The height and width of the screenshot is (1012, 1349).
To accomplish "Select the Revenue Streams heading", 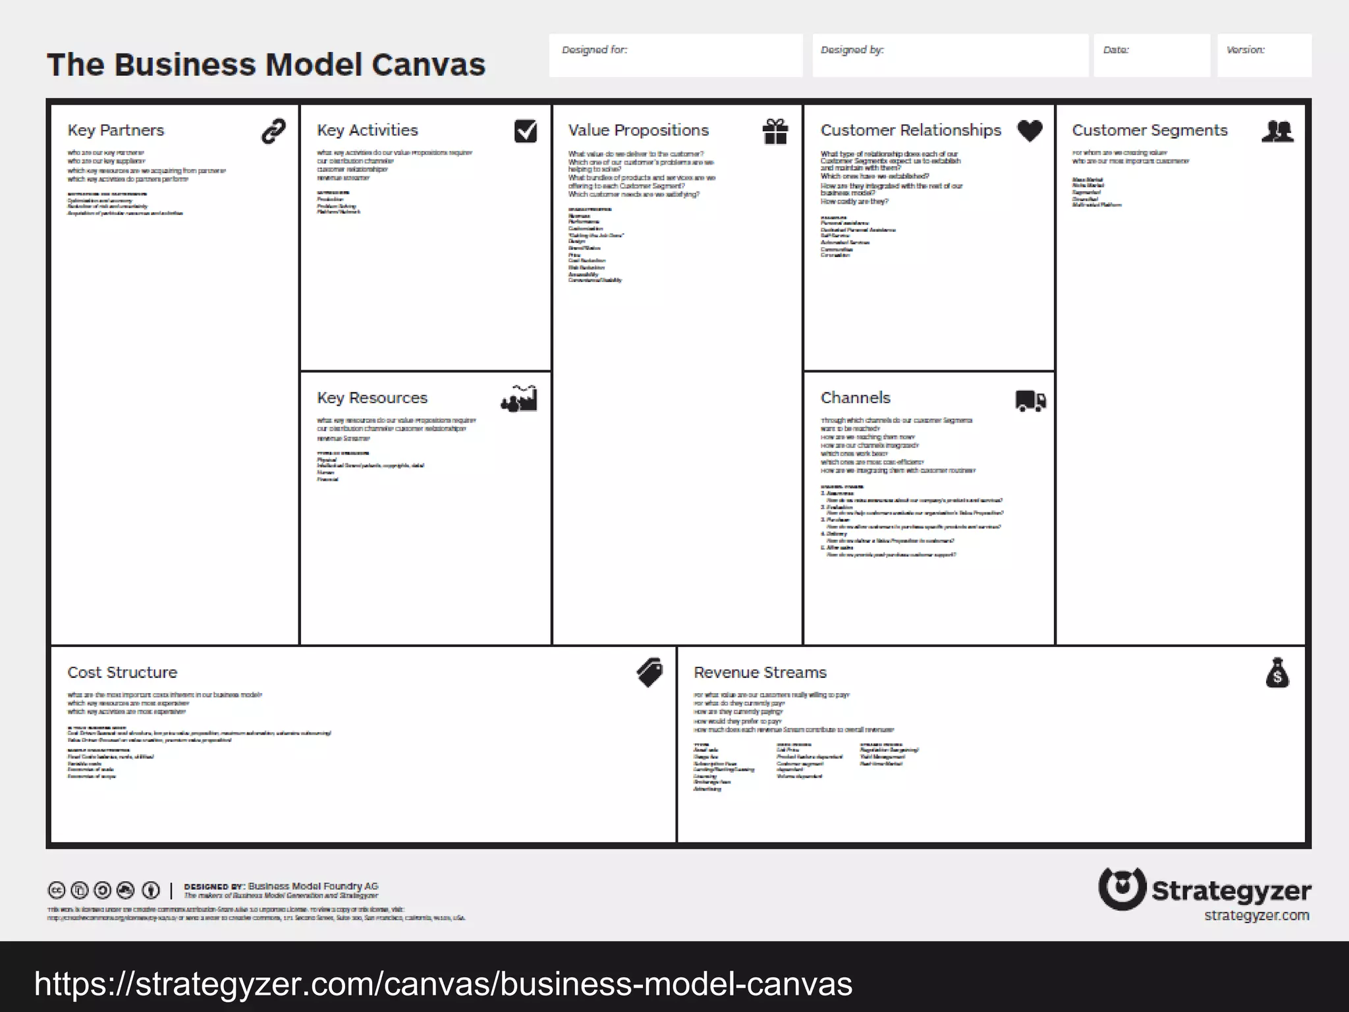I will 760,672.
